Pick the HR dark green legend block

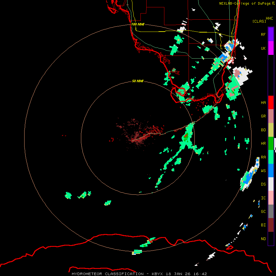[271, 144]
